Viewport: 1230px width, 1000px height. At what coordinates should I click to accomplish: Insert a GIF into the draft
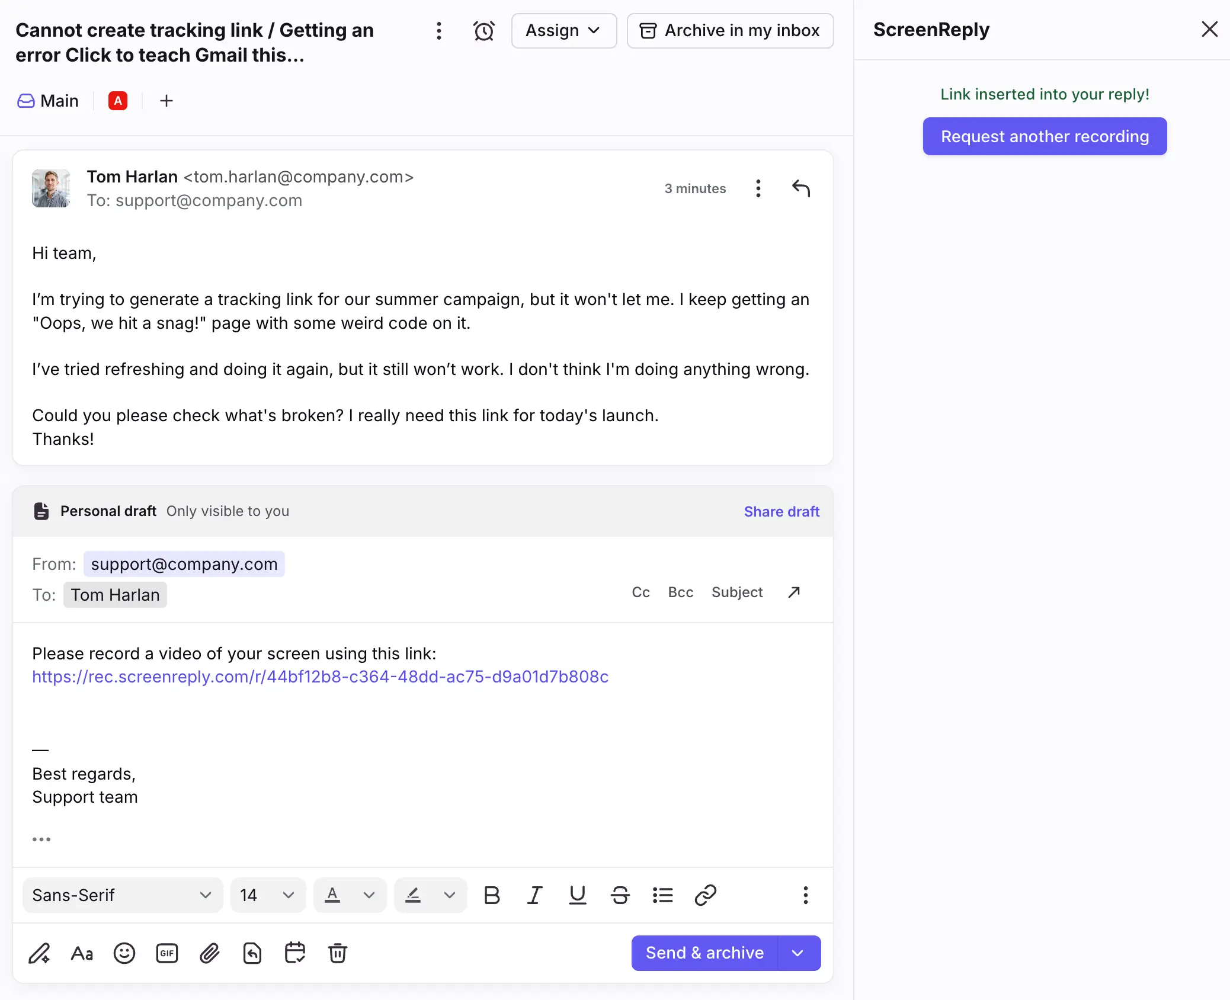166,953
